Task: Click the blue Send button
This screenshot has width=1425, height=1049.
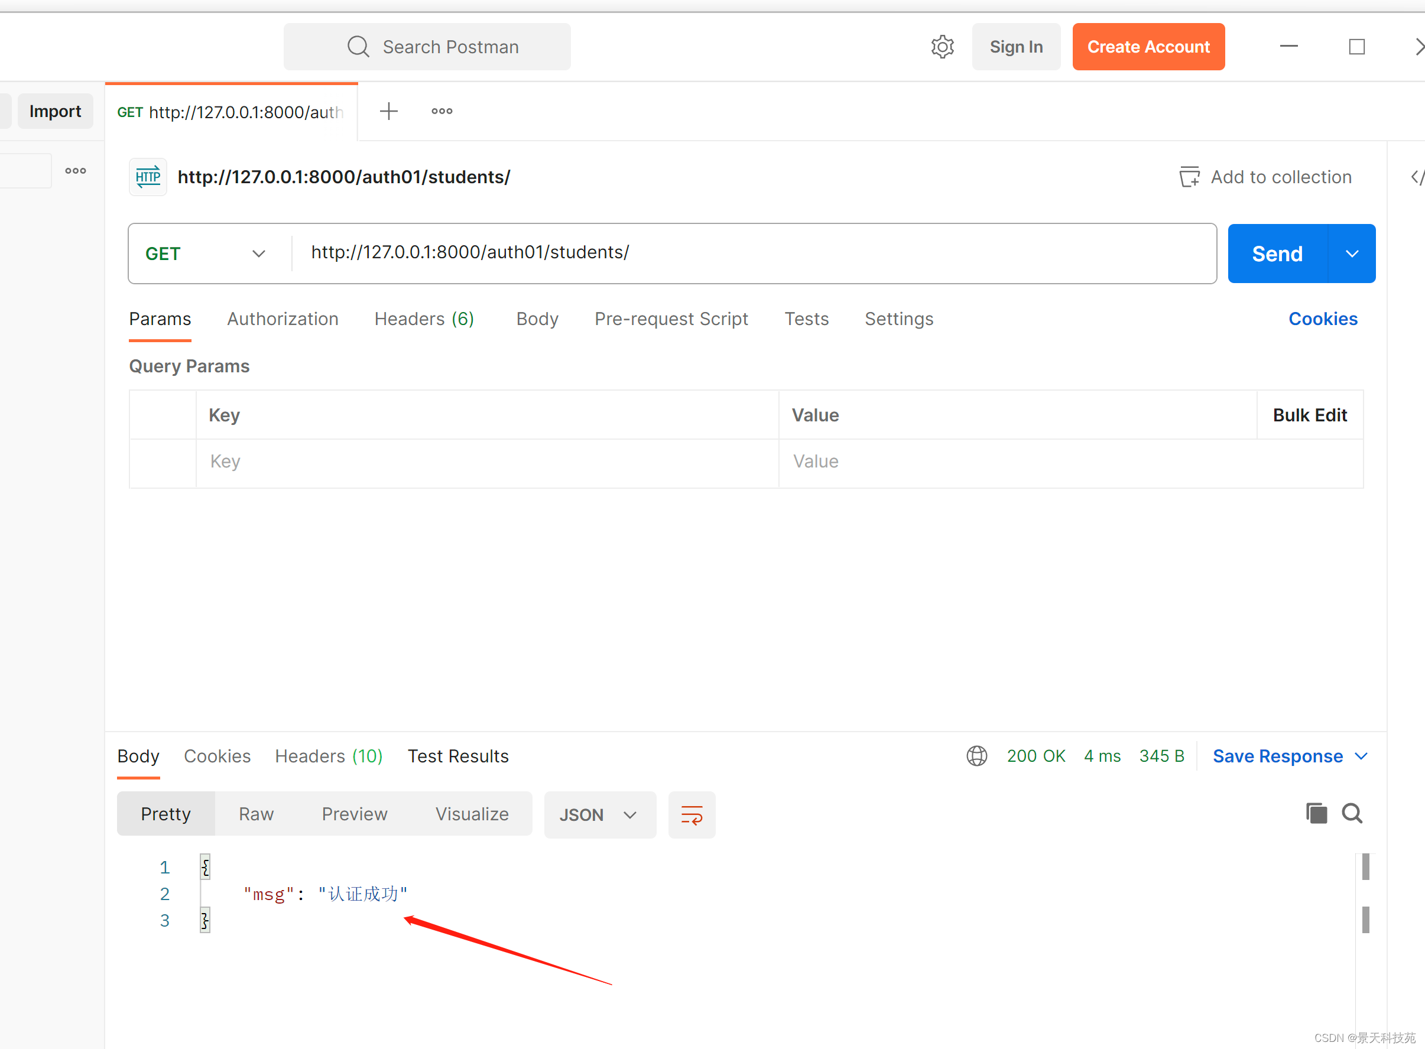Action: click(x=1277, y=254)
